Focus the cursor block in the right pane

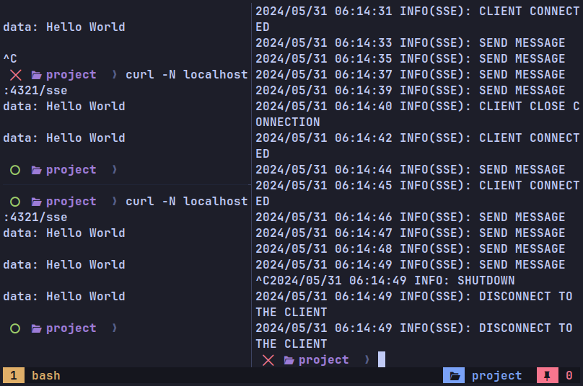point(382,359)
